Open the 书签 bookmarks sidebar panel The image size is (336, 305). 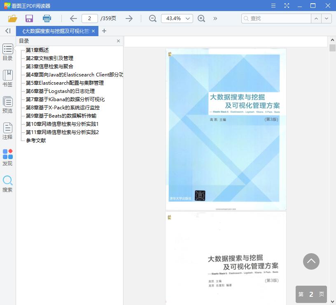click(x=7, y=78)
